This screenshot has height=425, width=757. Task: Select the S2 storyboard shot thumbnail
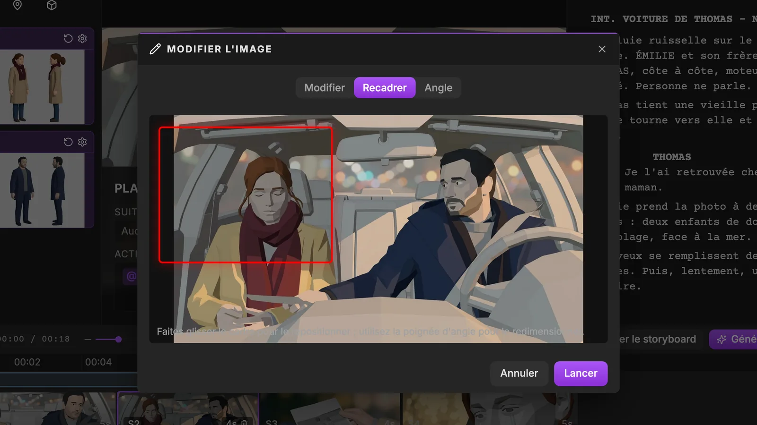188,409
